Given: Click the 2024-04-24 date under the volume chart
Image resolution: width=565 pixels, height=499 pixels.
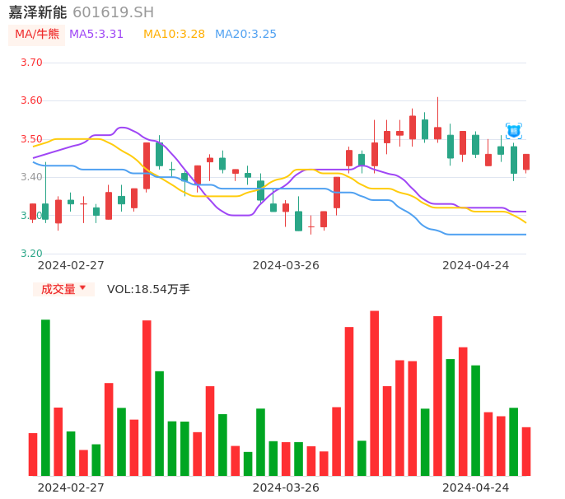Looking at the screenshot, I should point(476,487).
